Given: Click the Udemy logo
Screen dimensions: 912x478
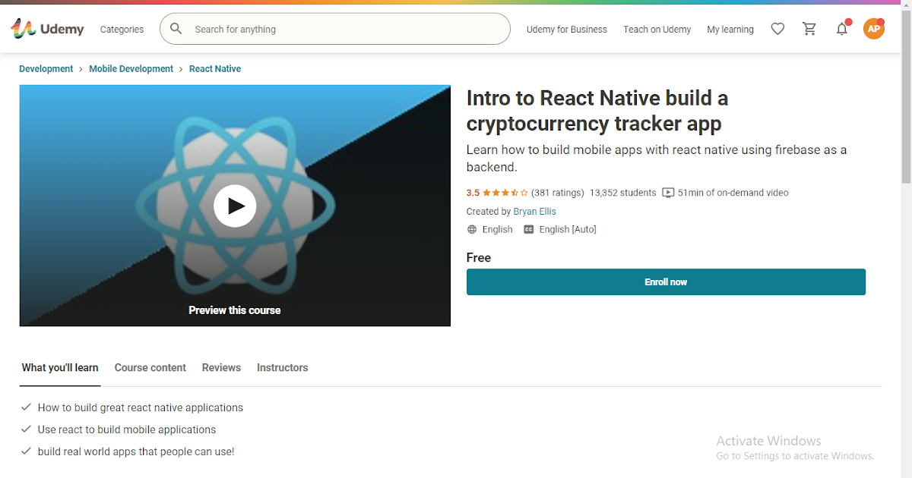Looking at the screenshot, I should tap(47, 29).
